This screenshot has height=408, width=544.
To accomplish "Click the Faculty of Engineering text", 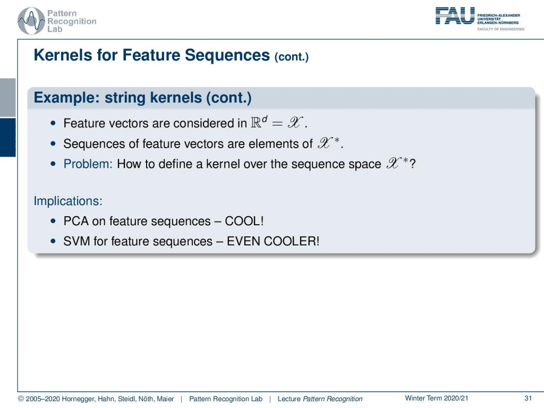I will (x=500, y=29).
